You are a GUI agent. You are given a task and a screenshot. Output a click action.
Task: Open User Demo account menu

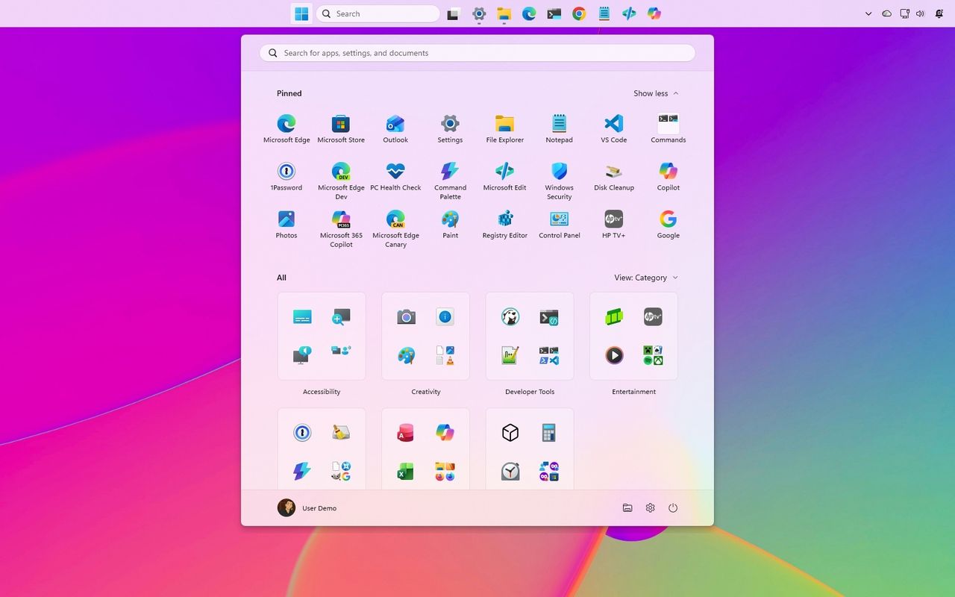[x=307, y=508]
